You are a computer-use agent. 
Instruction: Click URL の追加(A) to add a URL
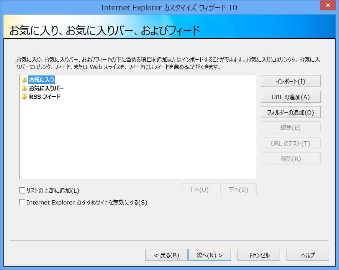290,97
